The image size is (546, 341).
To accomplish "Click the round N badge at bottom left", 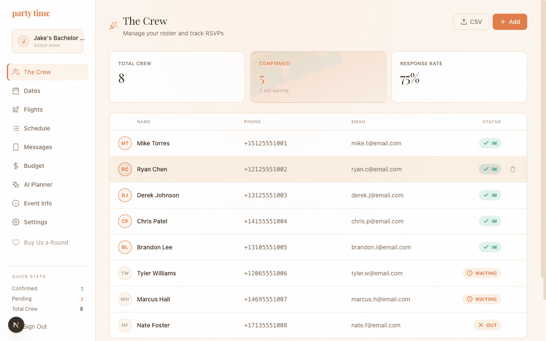I will [16, 325].
